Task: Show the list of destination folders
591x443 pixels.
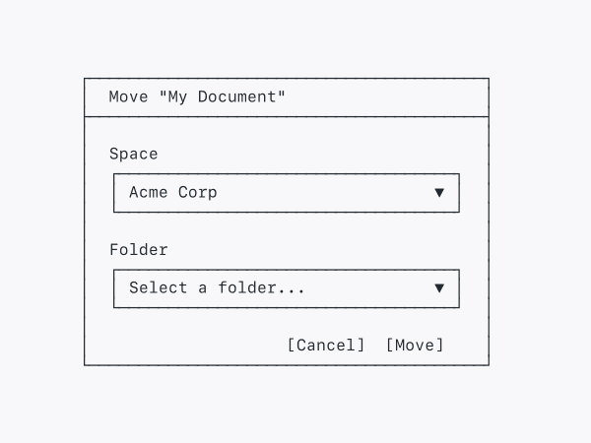Action: point(286,288)
